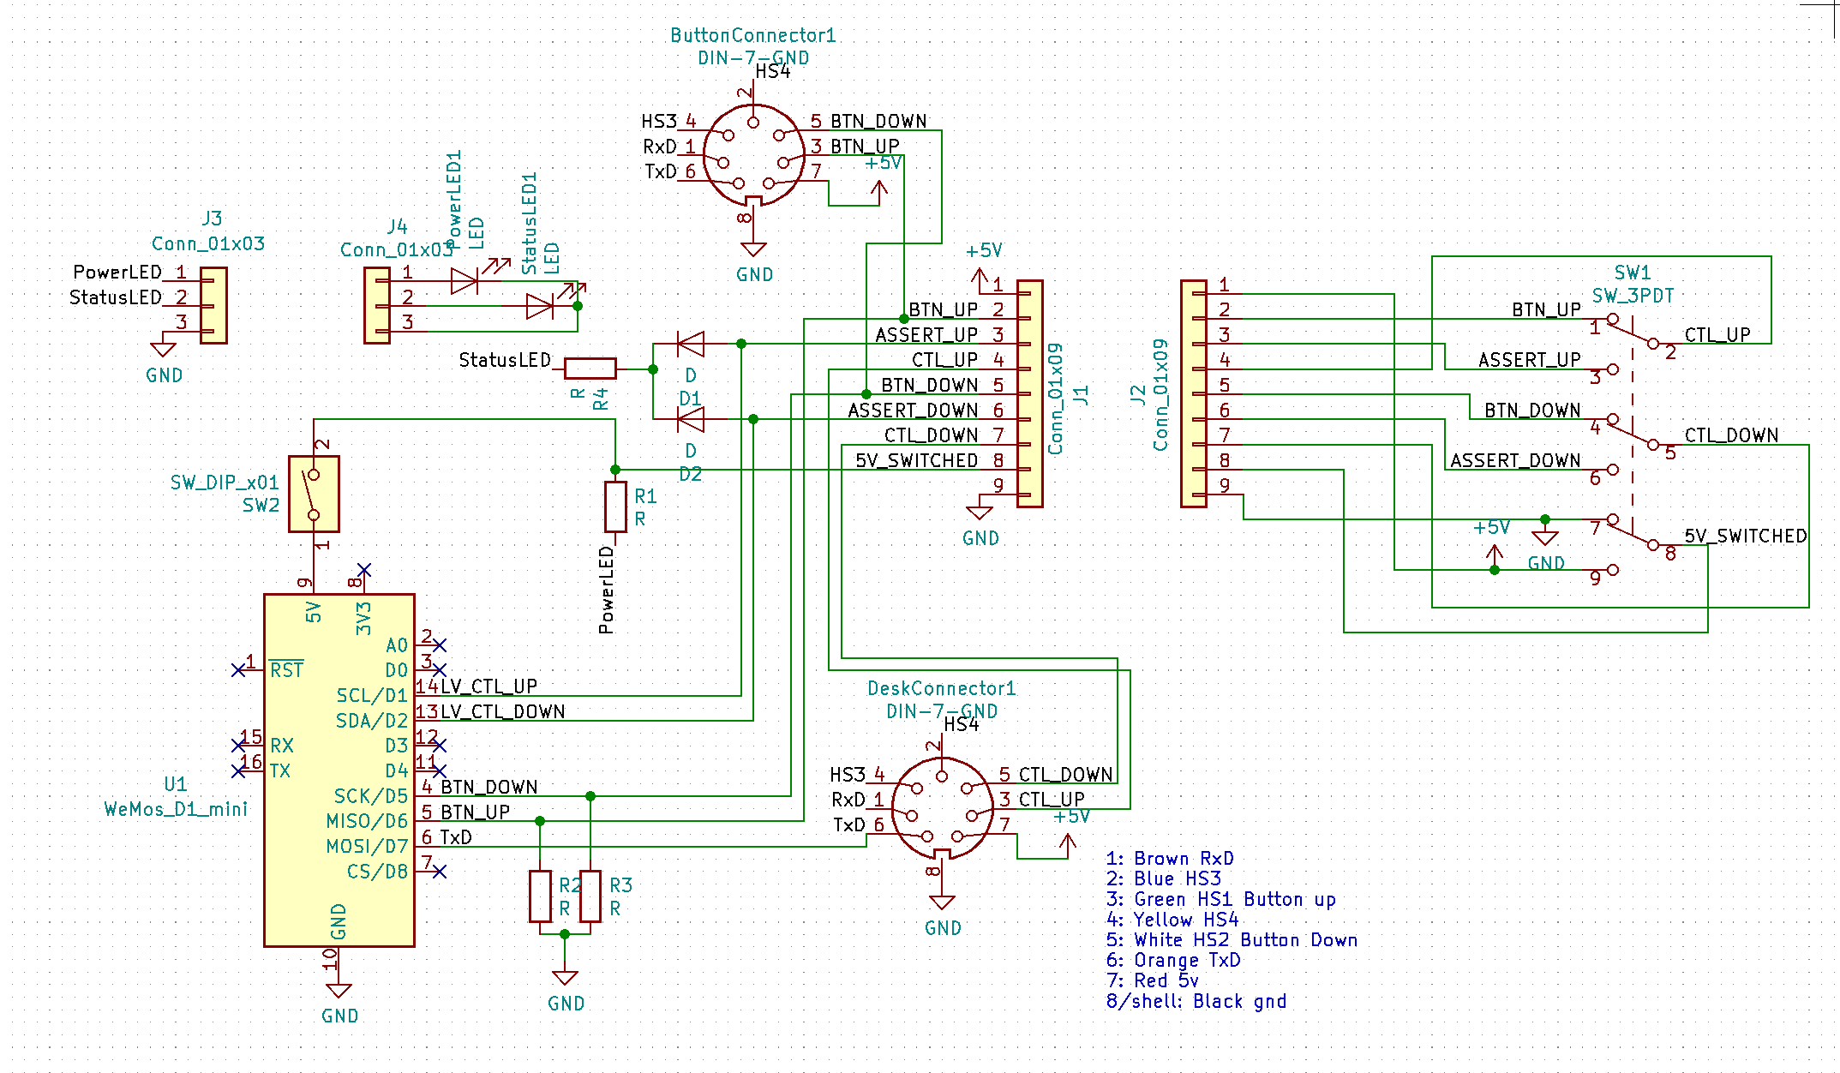Image resolution: width=1840 pixels, height=1073 pixels.
Task: Click the 'WeMos_D1_mini' value text
Action: [176, 809]
